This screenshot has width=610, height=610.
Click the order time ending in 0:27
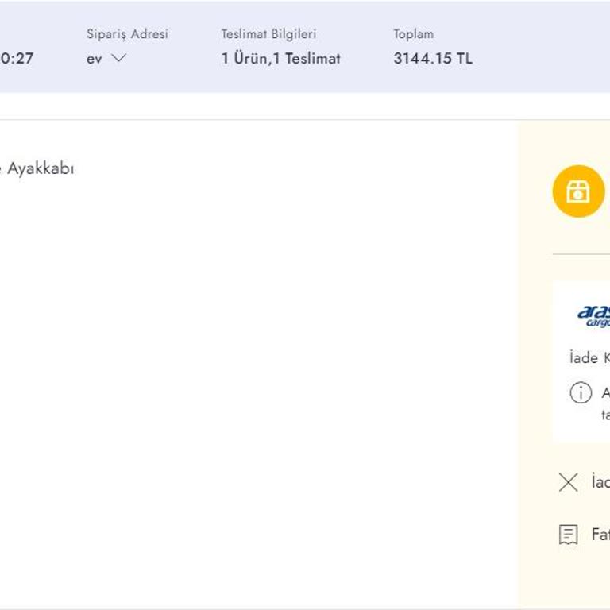tap(17, 59)
